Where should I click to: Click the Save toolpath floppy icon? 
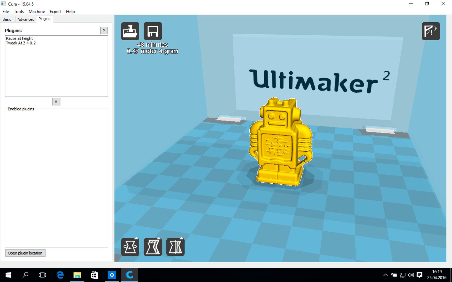coord(153,31)
